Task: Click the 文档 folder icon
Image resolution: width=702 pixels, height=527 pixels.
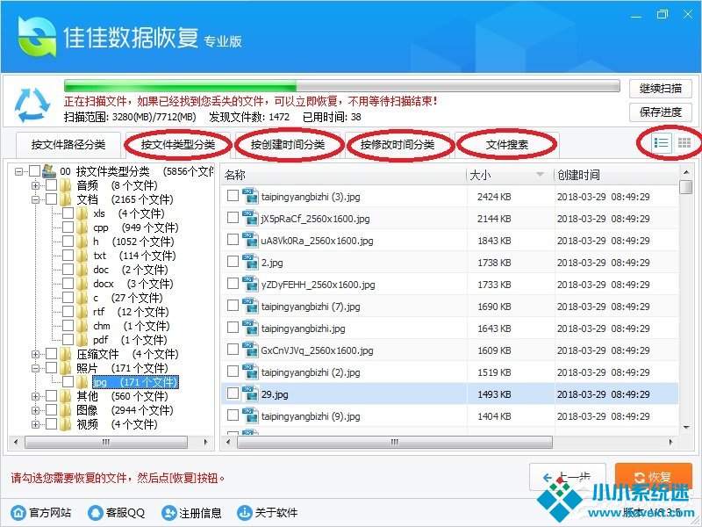Action: click(x=66, y=199)
